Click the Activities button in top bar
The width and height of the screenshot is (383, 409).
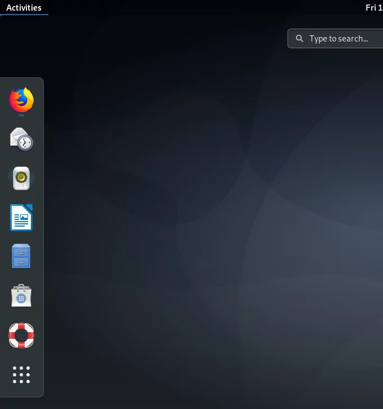(24, 8)
